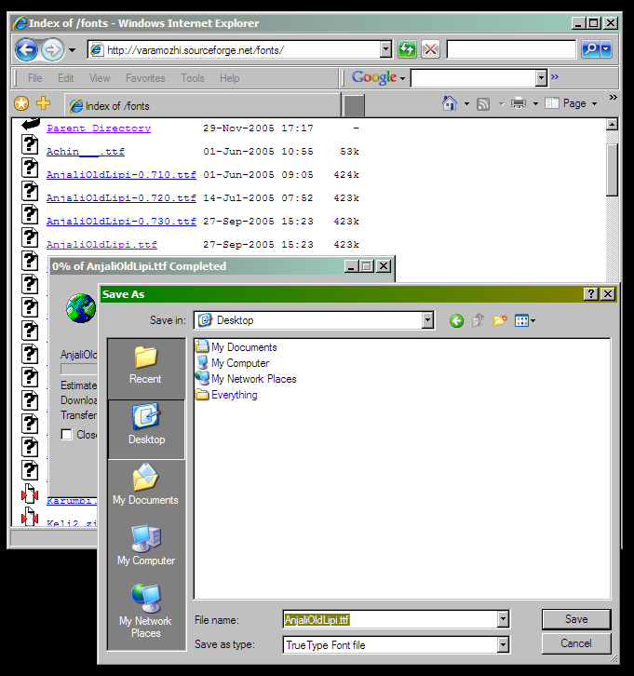Expand the Save as type dropdown

click(503, 643)
